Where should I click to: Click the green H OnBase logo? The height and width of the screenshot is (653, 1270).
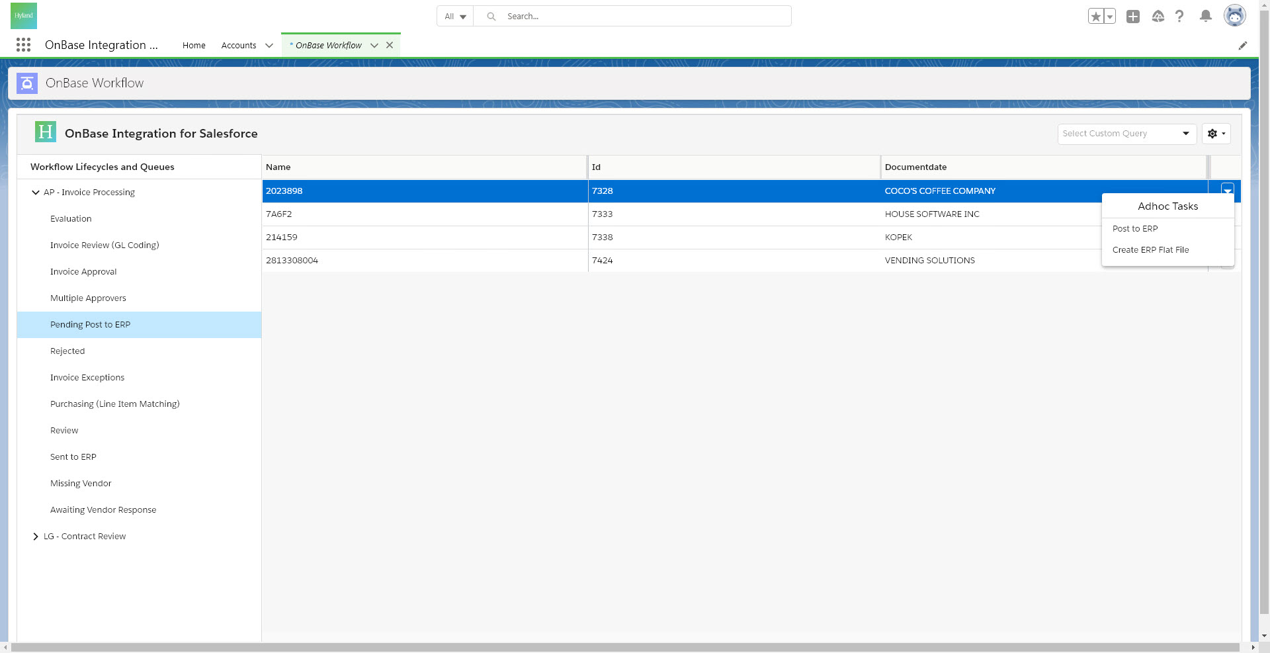tap(46, 132)
